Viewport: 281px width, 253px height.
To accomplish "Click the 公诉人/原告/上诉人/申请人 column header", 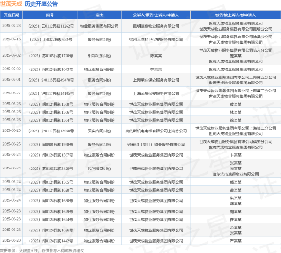I will point(156,15).
